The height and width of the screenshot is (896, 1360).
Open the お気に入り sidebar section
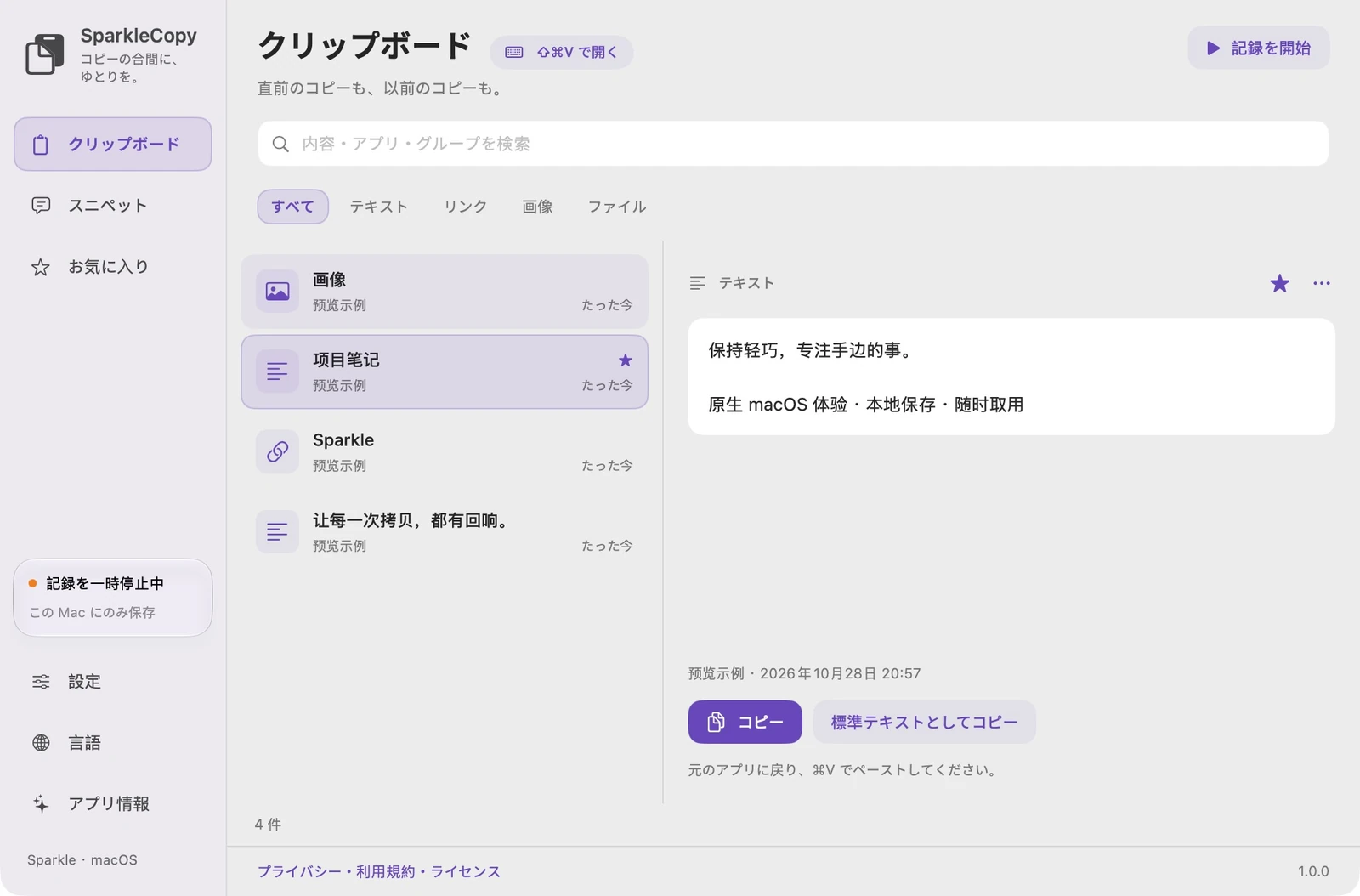(x=113, y=266)
